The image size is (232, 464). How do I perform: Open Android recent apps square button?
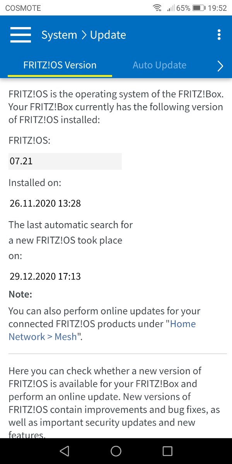click(x=167, y=451)
